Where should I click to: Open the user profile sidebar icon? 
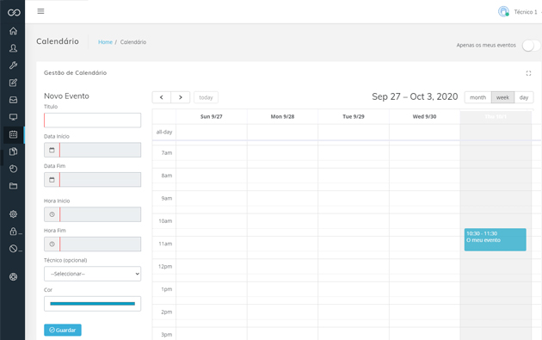coord(13,48)
